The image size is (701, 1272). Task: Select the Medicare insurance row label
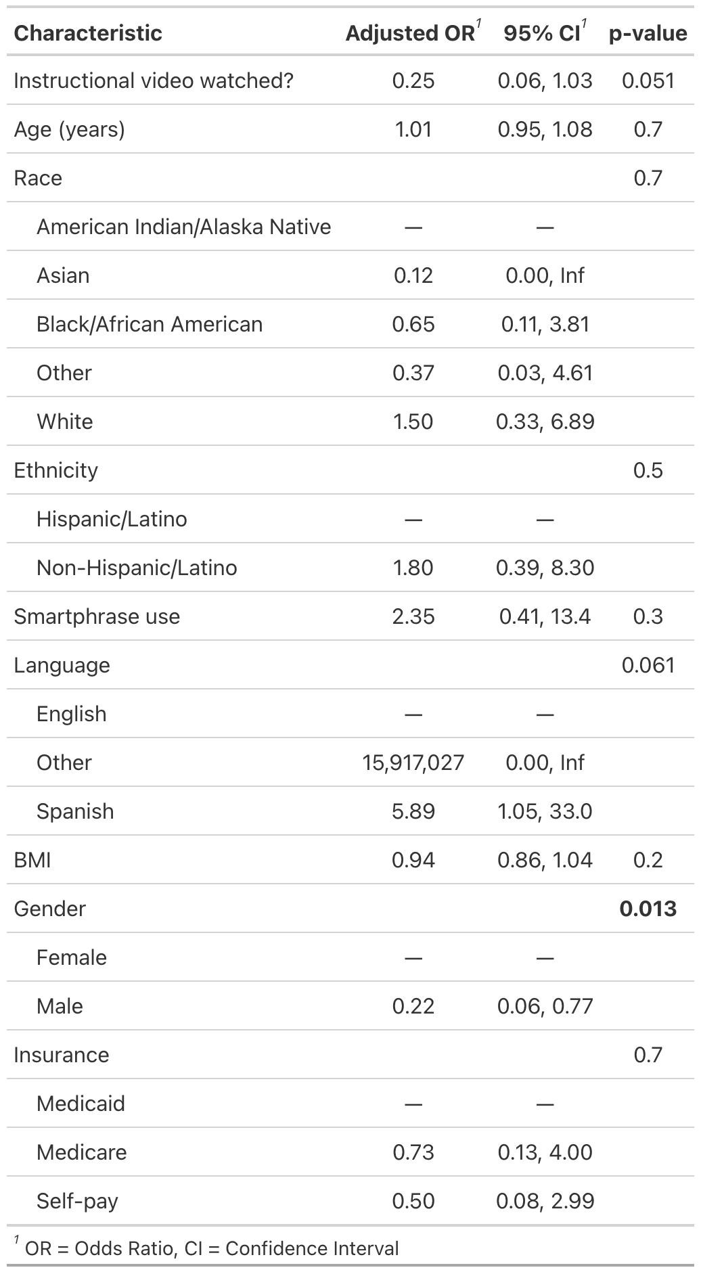[x=82, y=1152]
